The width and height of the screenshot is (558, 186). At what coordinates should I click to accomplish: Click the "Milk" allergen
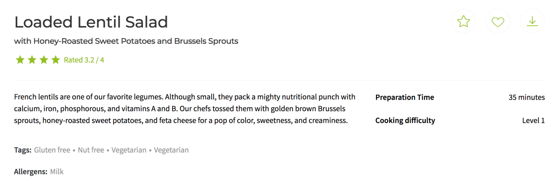(57, 172)
